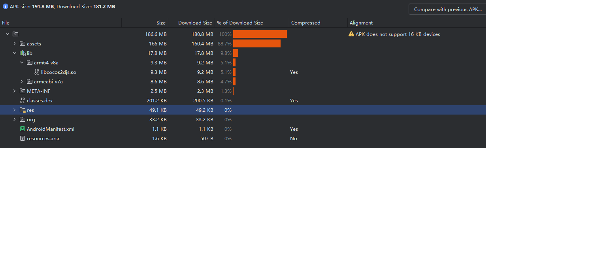Click the resources.arsc file icon
607x256 pixels.
click(23, 139)
